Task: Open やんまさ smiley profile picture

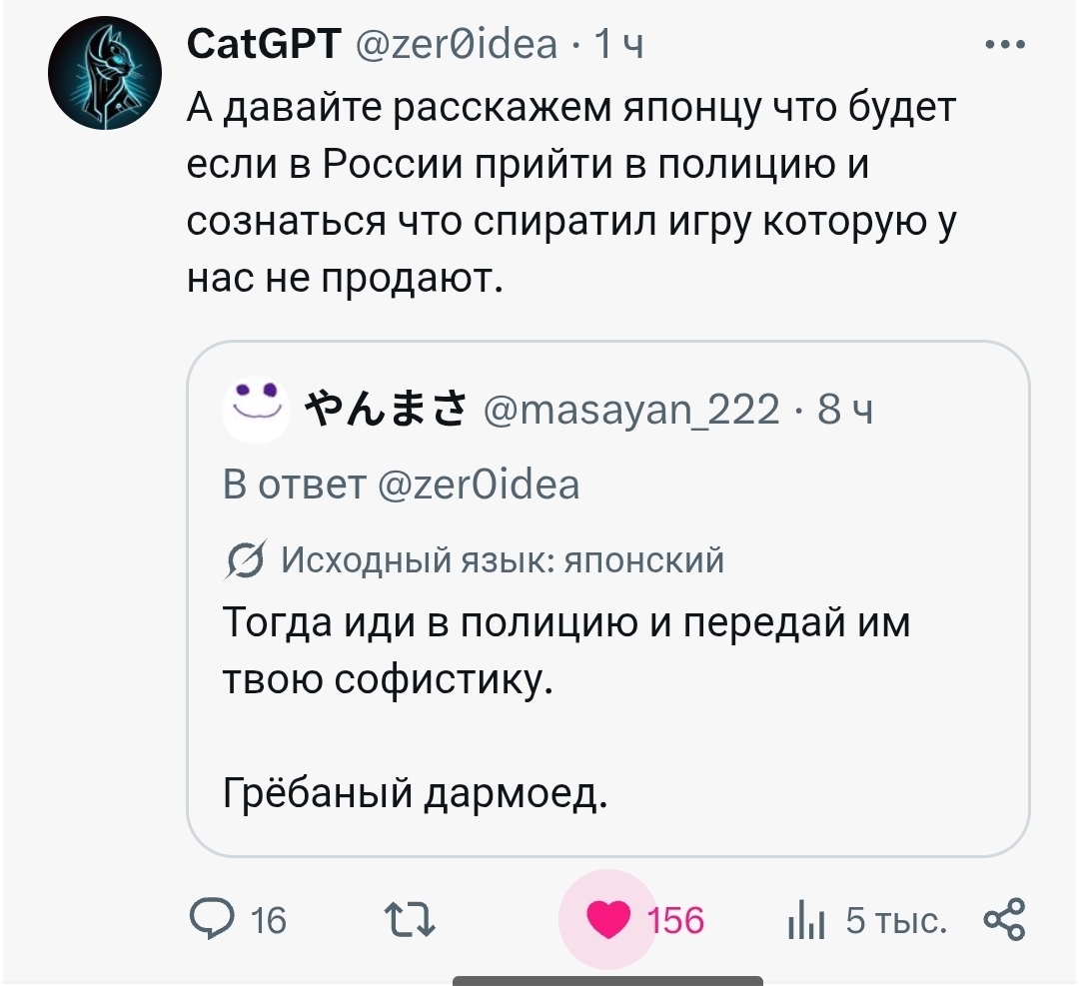Action: [x=252, y=409]
